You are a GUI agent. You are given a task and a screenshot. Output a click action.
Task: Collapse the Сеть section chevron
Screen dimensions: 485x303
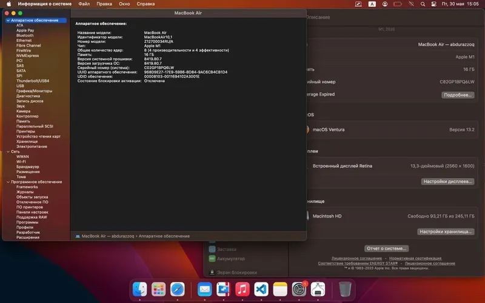8,152
